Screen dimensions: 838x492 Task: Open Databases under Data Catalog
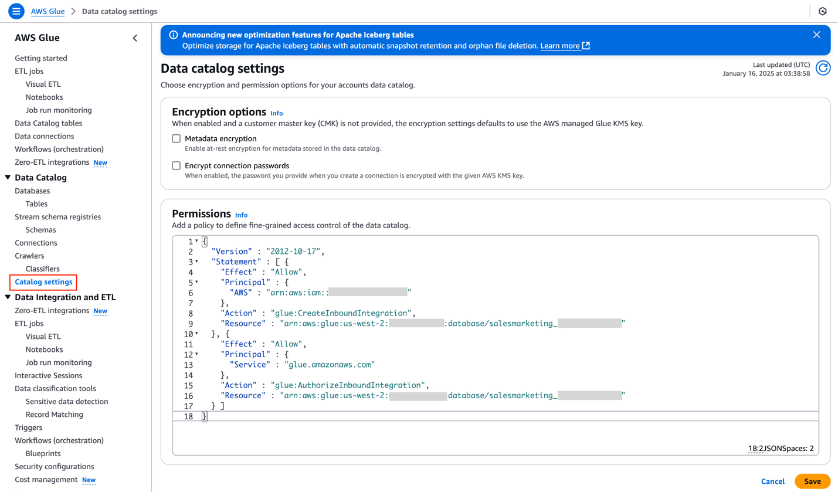(32, 191)
